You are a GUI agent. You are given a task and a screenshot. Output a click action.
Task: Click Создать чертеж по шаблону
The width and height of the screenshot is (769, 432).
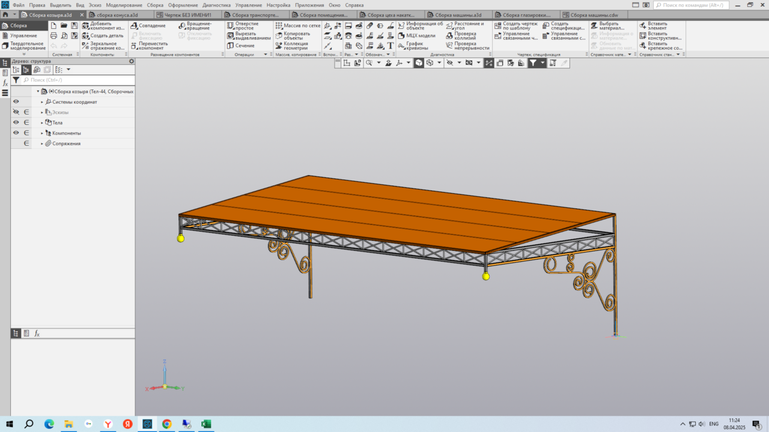point(516,26)
